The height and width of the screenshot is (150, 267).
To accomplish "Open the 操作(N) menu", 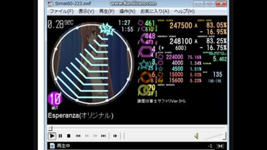I will [127, 11].
